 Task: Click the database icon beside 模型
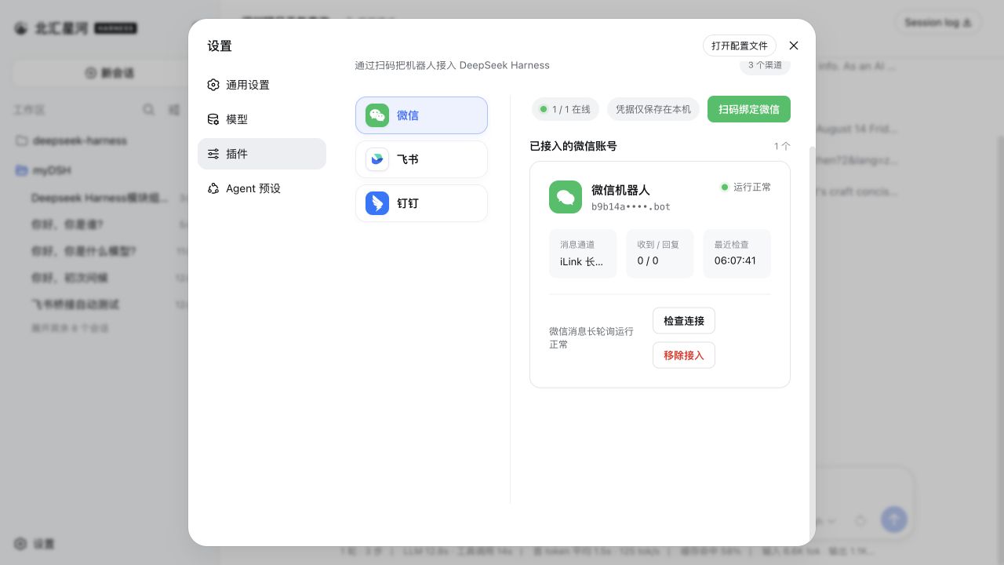click(x=213, y=119)
